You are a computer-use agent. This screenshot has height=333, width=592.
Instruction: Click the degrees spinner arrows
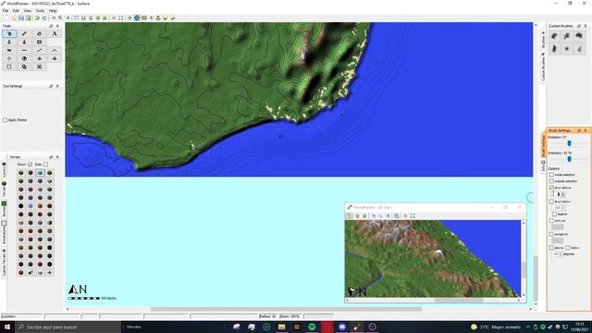[x=561, y=254]
